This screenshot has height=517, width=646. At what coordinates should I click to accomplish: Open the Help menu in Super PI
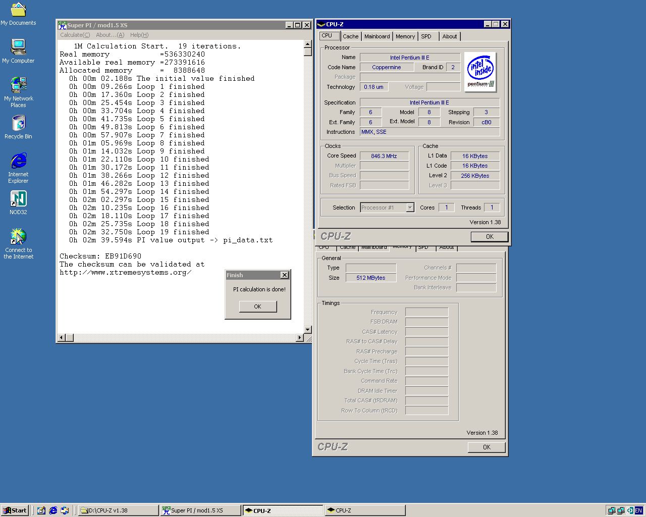pos(139,35)
